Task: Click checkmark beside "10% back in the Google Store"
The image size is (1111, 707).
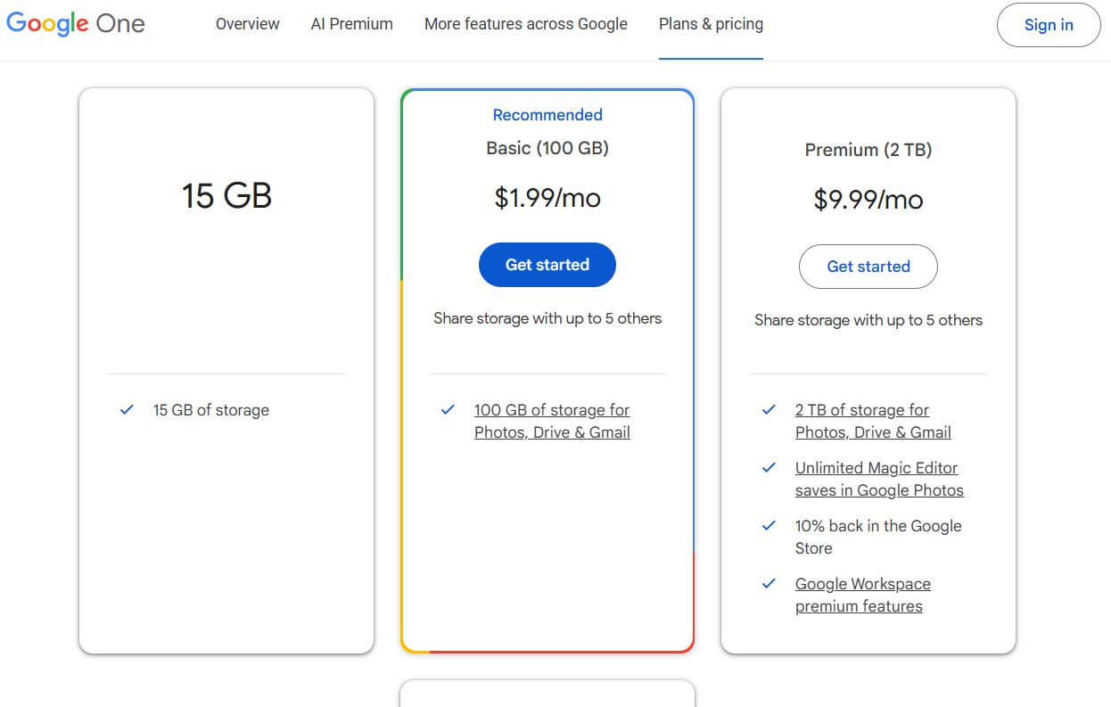Action: 768,526
